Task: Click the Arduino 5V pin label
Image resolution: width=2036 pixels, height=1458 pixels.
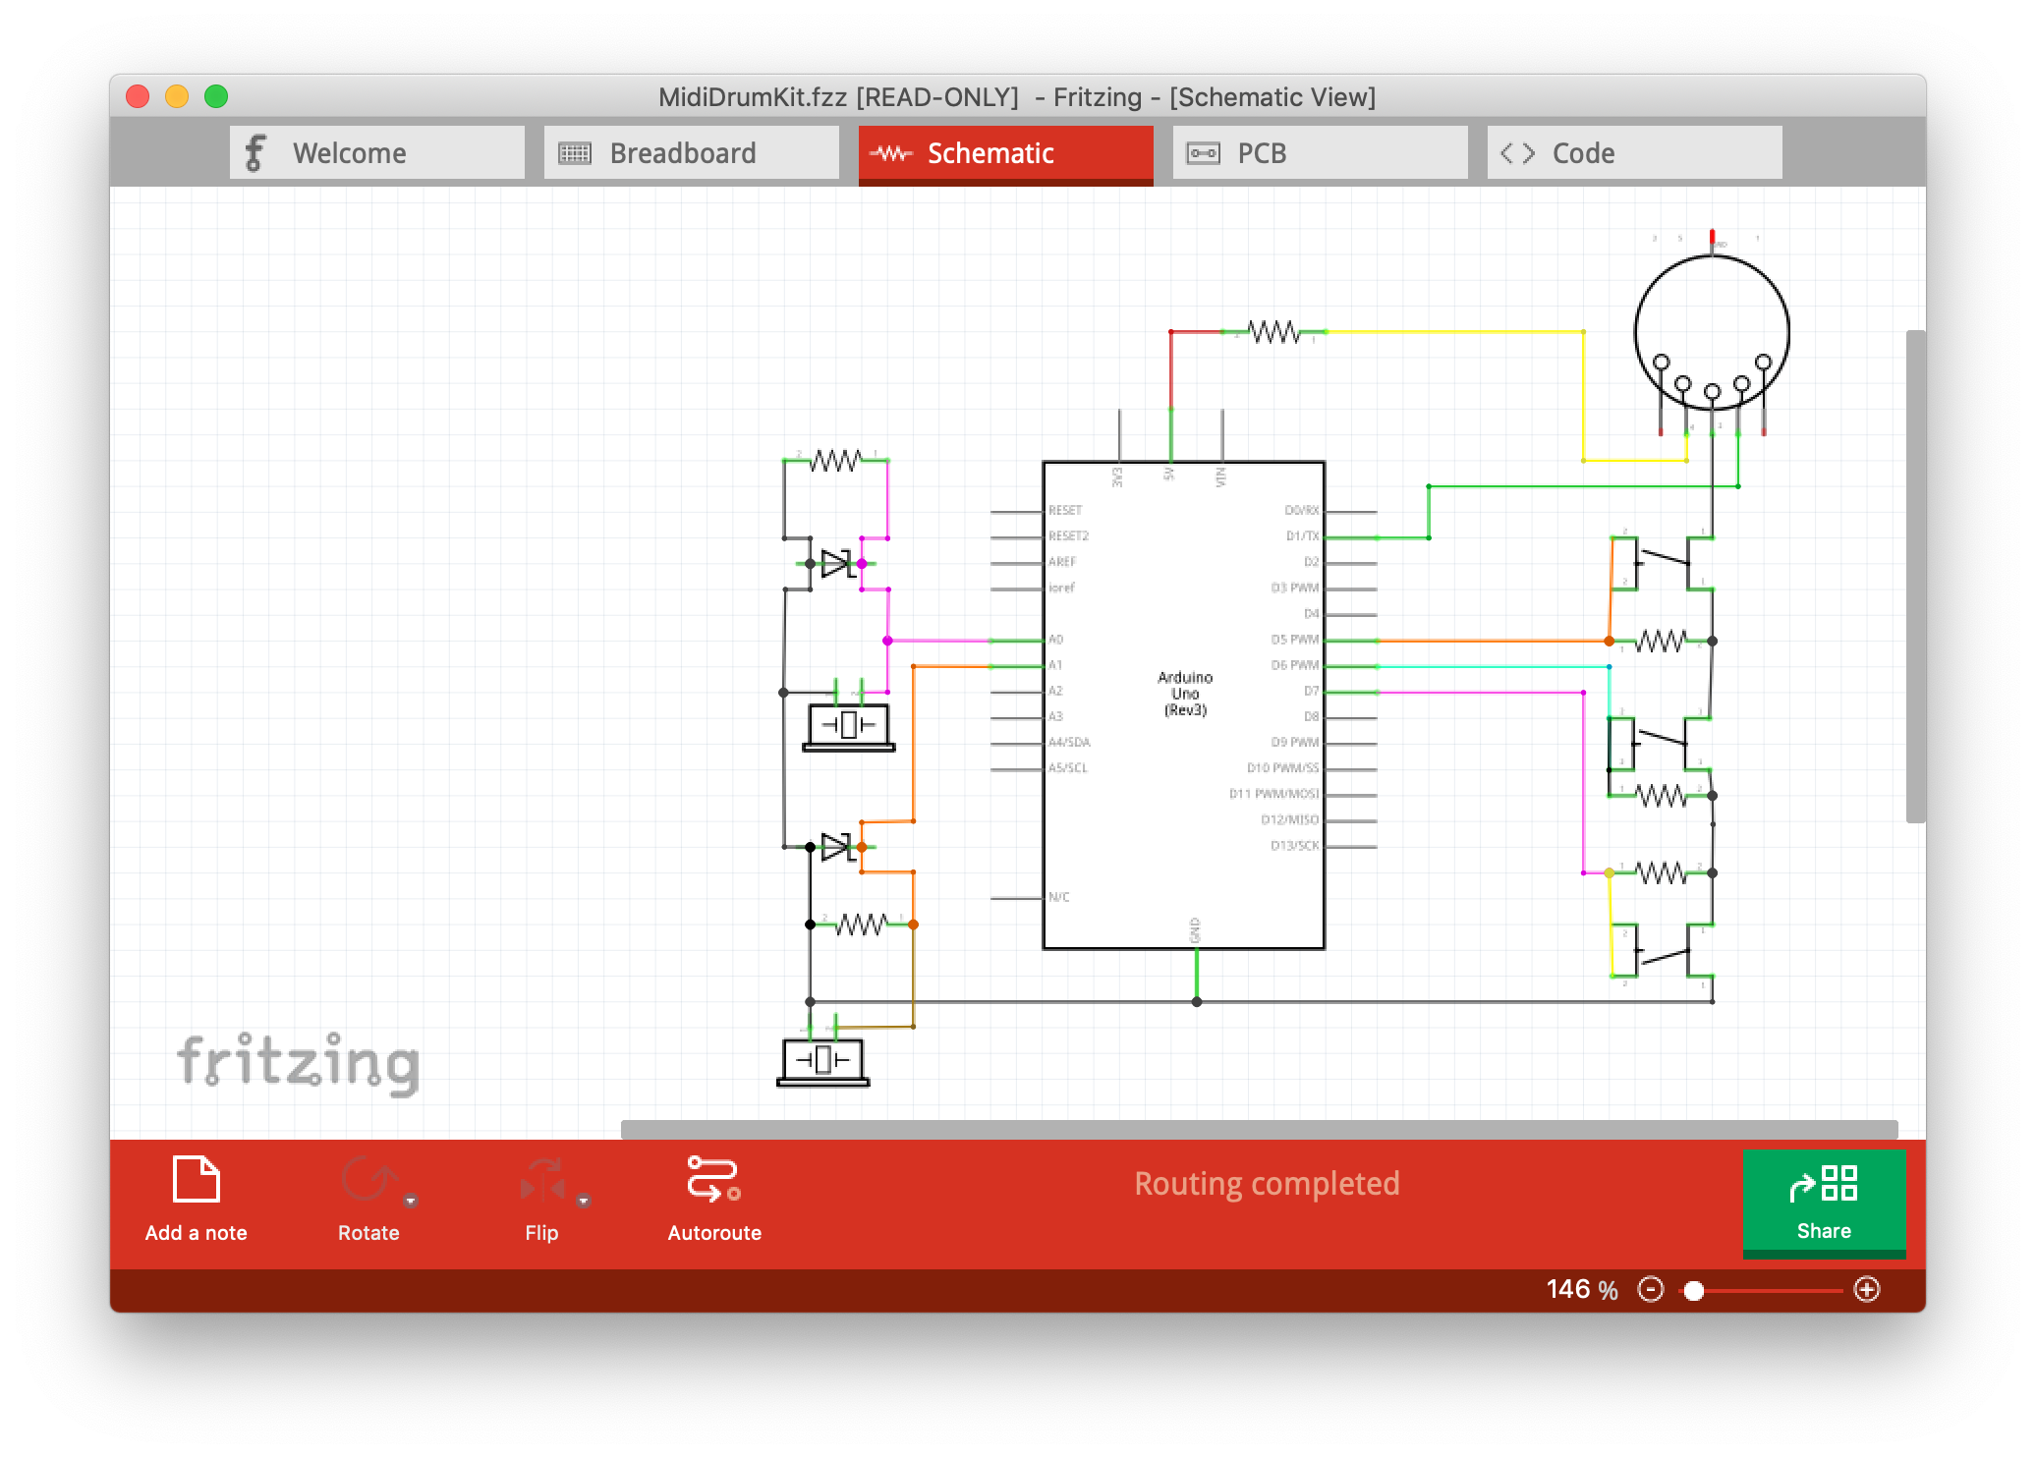Action: (1169, 474)
